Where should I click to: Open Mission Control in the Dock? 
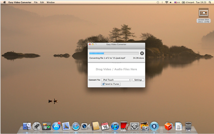point(46,126)
